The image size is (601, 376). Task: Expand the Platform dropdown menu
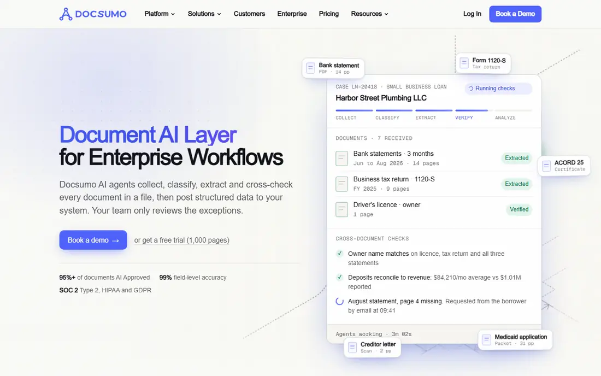[x=160, y=14]
